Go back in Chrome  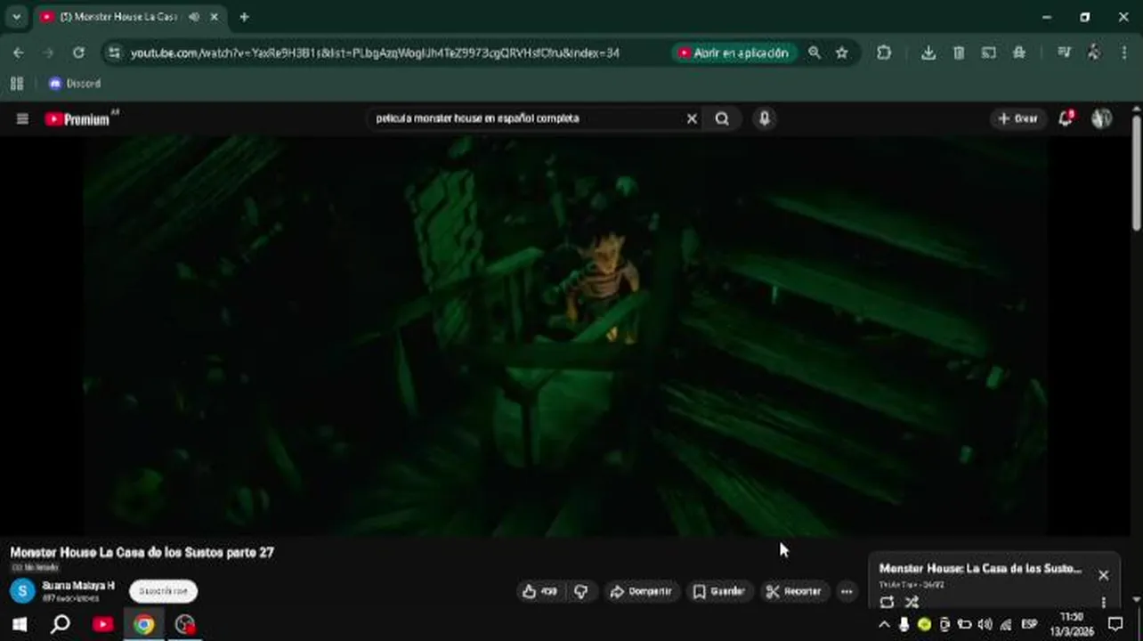coord(19,53)
